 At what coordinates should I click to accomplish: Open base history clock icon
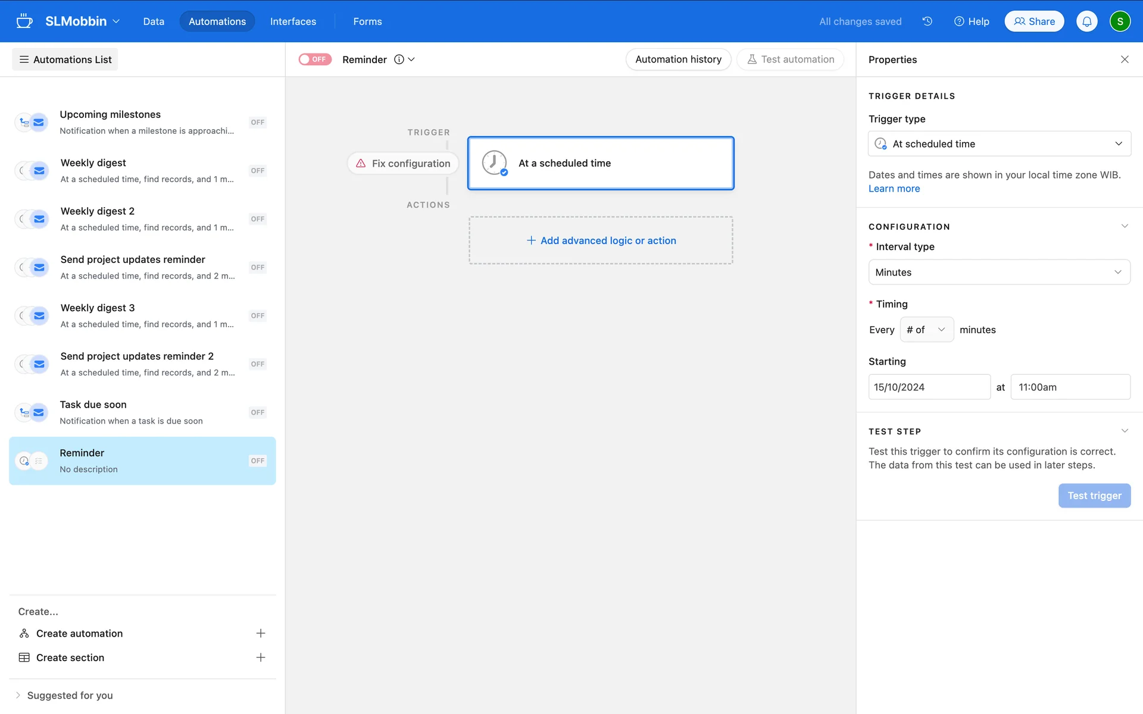pyautogui.click(x=927, y=21)
